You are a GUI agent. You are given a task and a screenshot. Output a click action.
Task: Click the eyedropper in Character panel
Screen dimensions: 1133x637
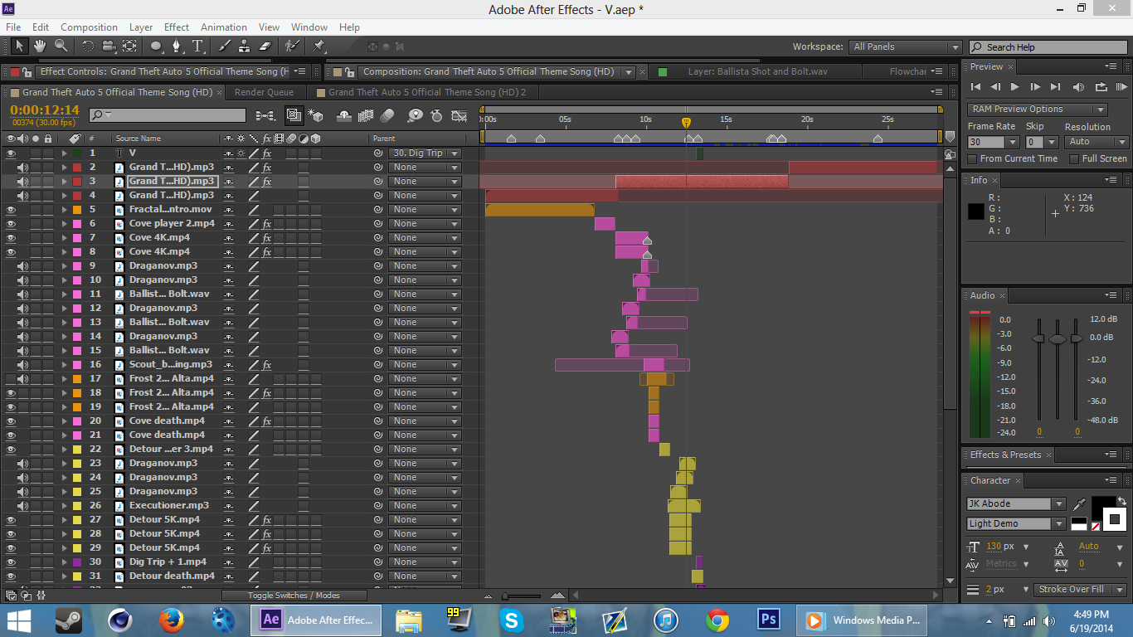click(x=1079, y=503)
